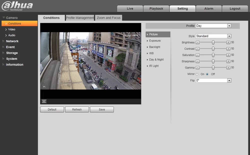Increase Gamma with the plus icon

click(228, 67)
